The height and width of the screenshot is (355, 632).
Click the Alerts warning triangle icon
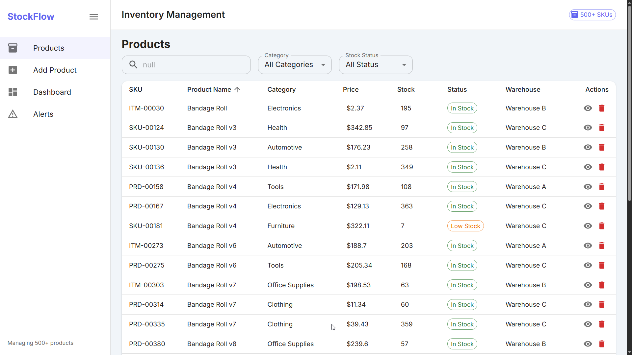point(13,114)
